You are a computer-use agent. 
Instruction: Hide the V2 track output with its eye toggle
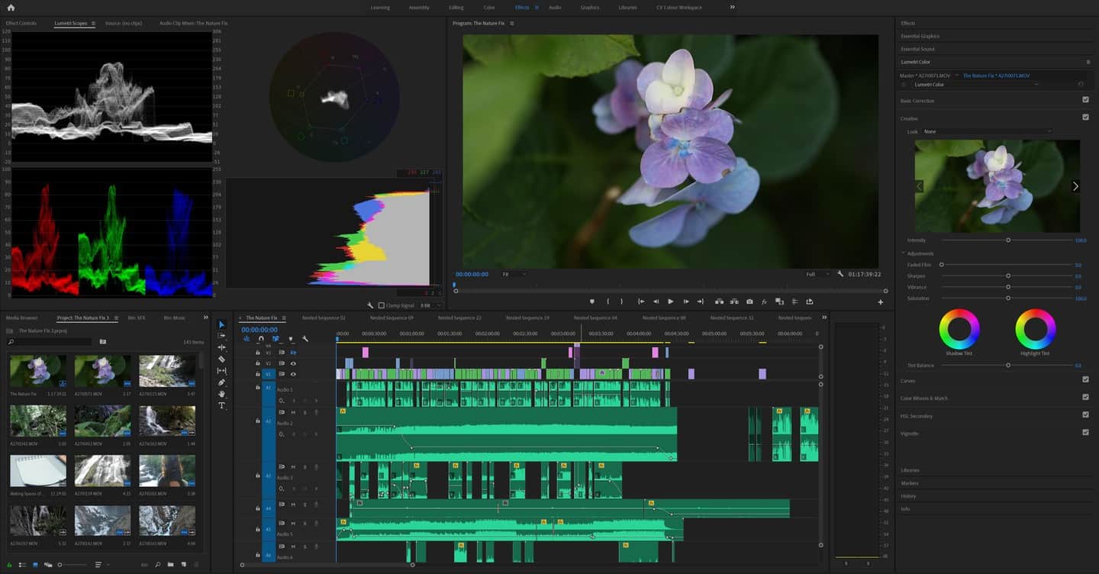(x=294, y=363)
